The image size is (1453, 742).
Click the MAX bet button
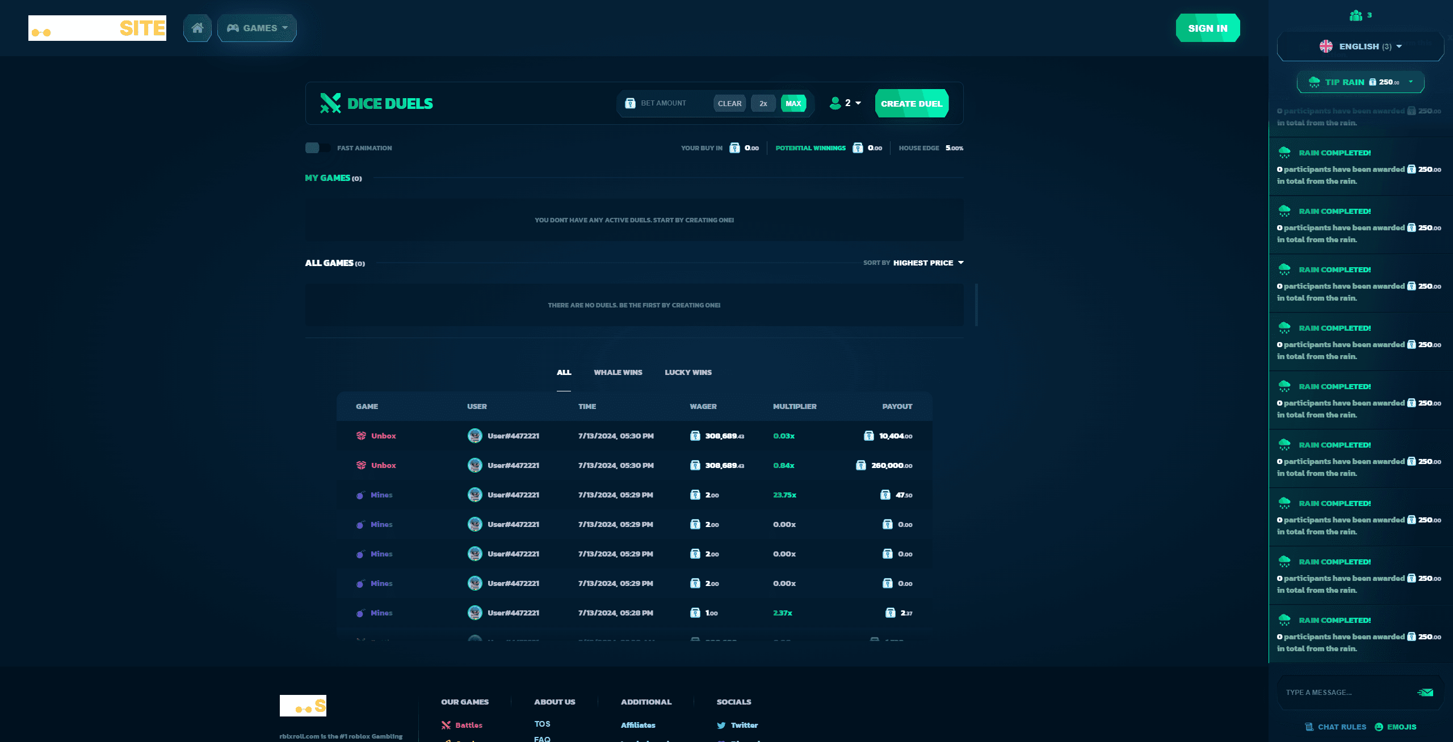click(x=793, y=103)
